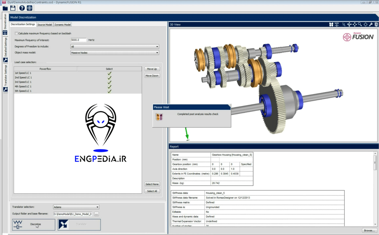Click the Report scrollbar down arrow
Viewport: 379px width, 235px height.
coord(375,224)
